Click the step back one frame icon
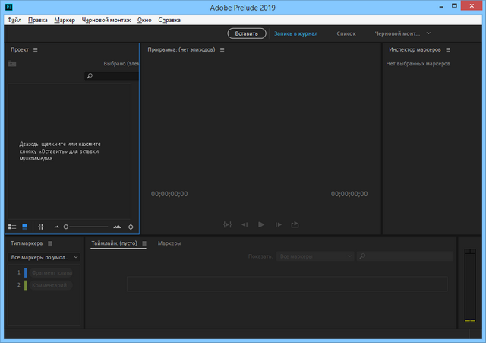Image resolution: width=486 pixels, height=343 pixels. 245,224
